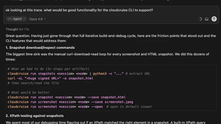Click the "--save snapshot.html" line
The image size is (221, 124).
67,97
